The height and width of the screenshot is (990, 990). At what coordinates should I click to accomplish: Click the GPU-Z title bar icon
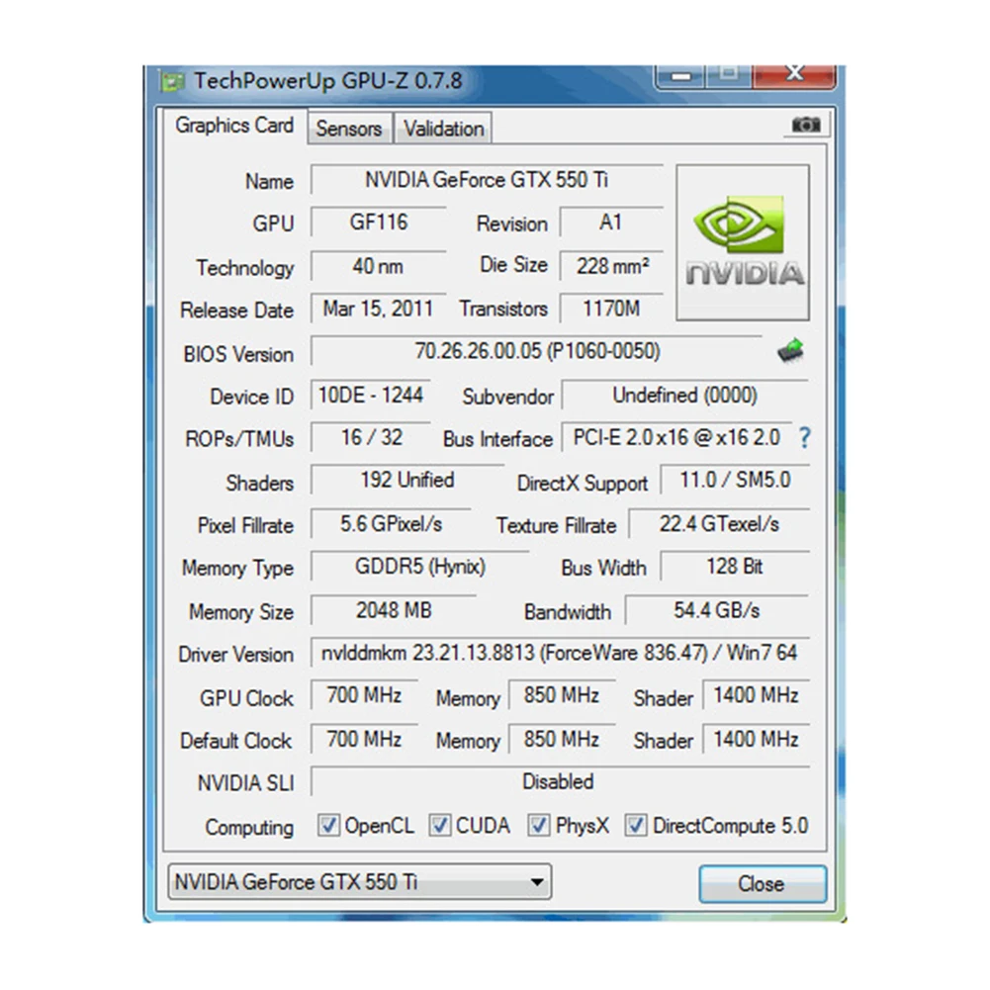tap(172, 81)
